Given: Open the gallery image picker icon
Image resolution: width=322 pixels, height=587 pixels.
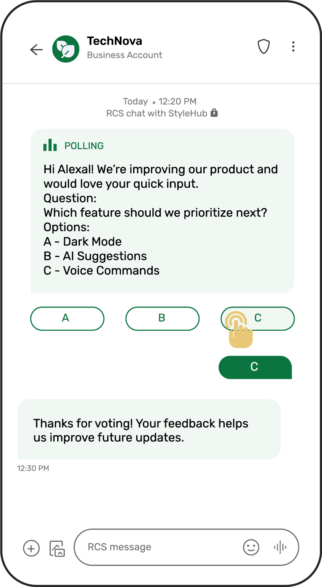Looking at the screenshot, I should [57, 548].
